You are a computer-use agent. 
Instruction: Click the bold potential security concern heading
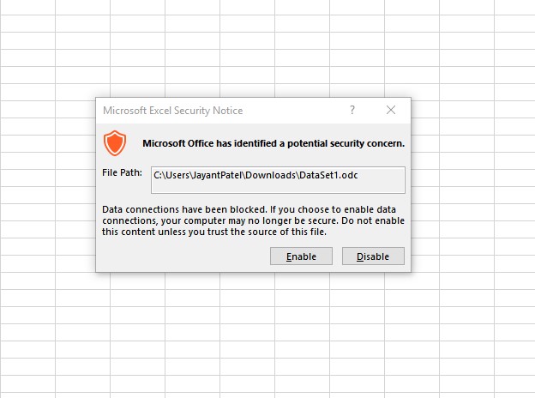click(274, 143)
